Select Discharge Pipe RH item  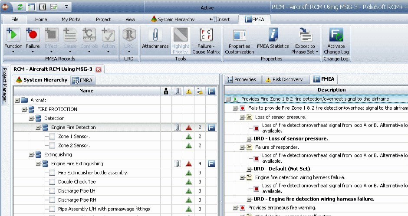coord(77,200)
